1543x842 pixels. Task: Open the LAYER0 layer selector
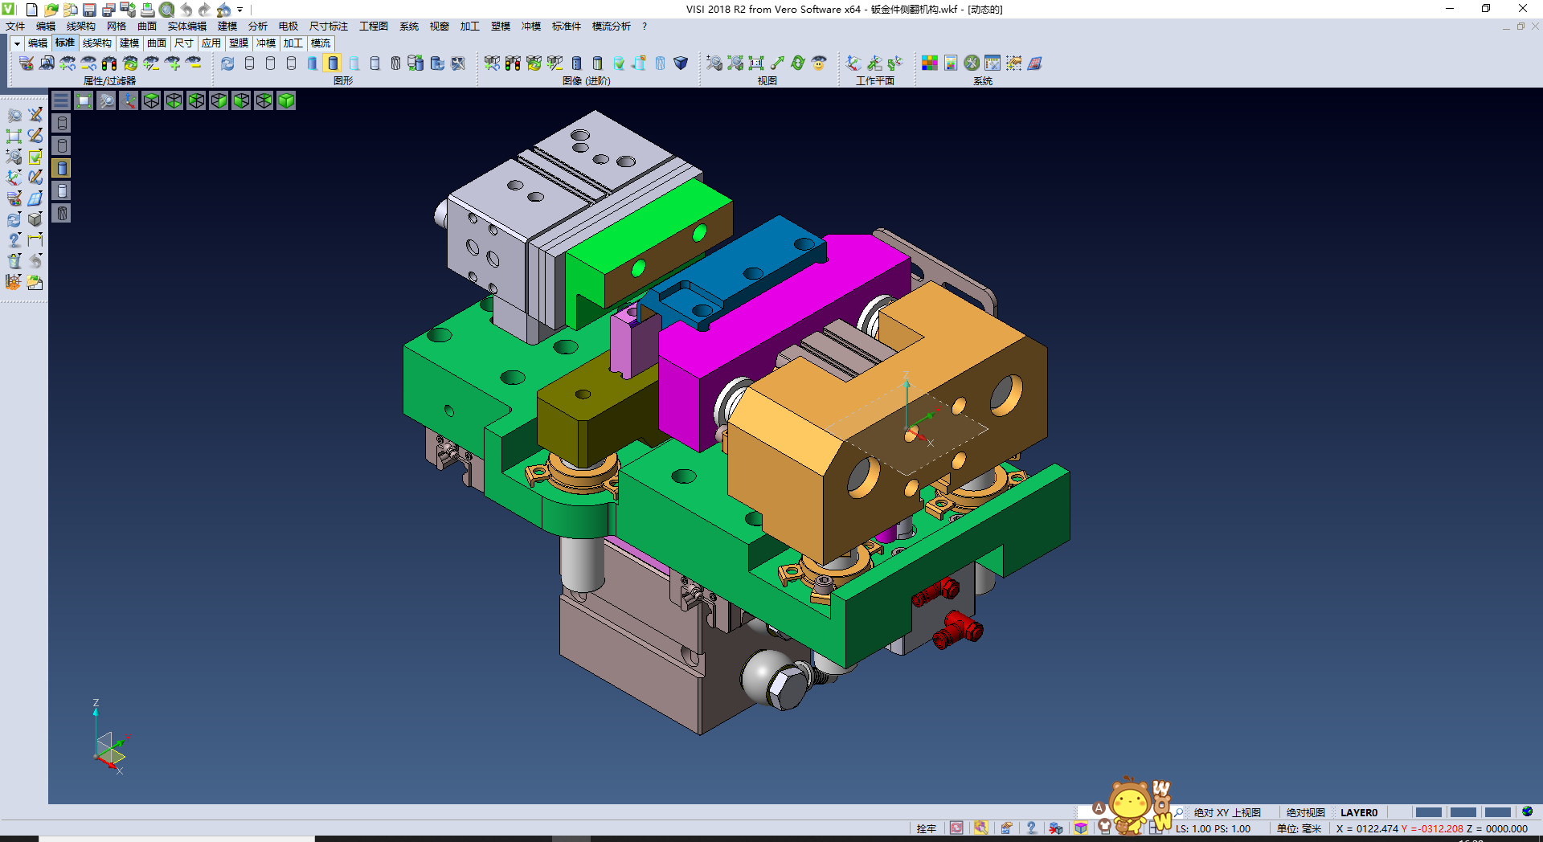pos(1358,812)
